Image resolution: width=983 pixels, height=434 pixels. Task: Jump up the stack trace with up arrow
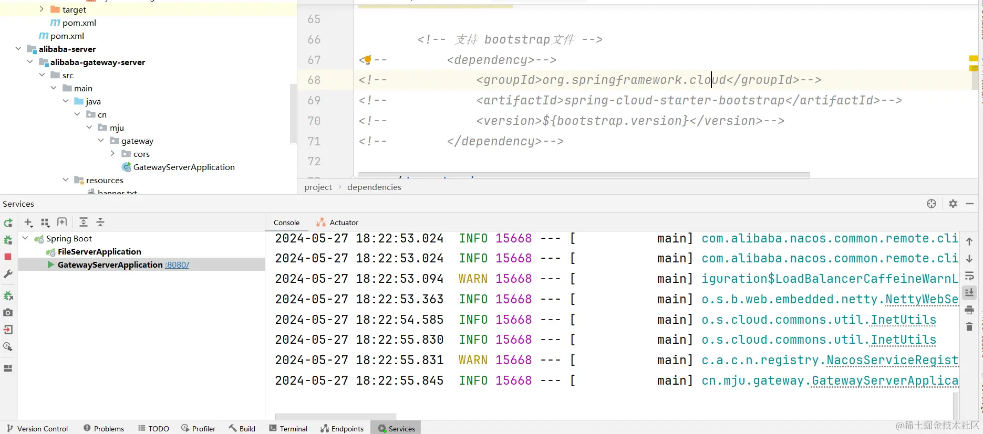tap(969, 241)
